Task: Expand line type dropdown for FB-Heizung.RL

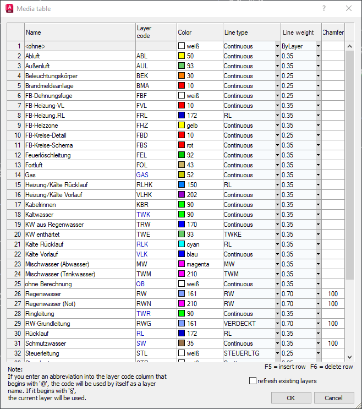Action: [278, 116]
